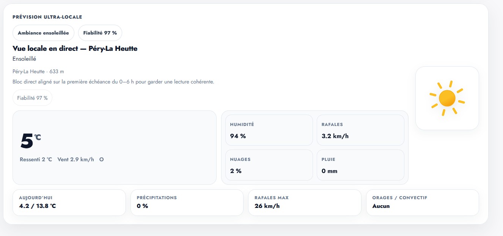Click the Précipitations 0 % tile
The image size is (503, 236).
[x=187, y=202]
